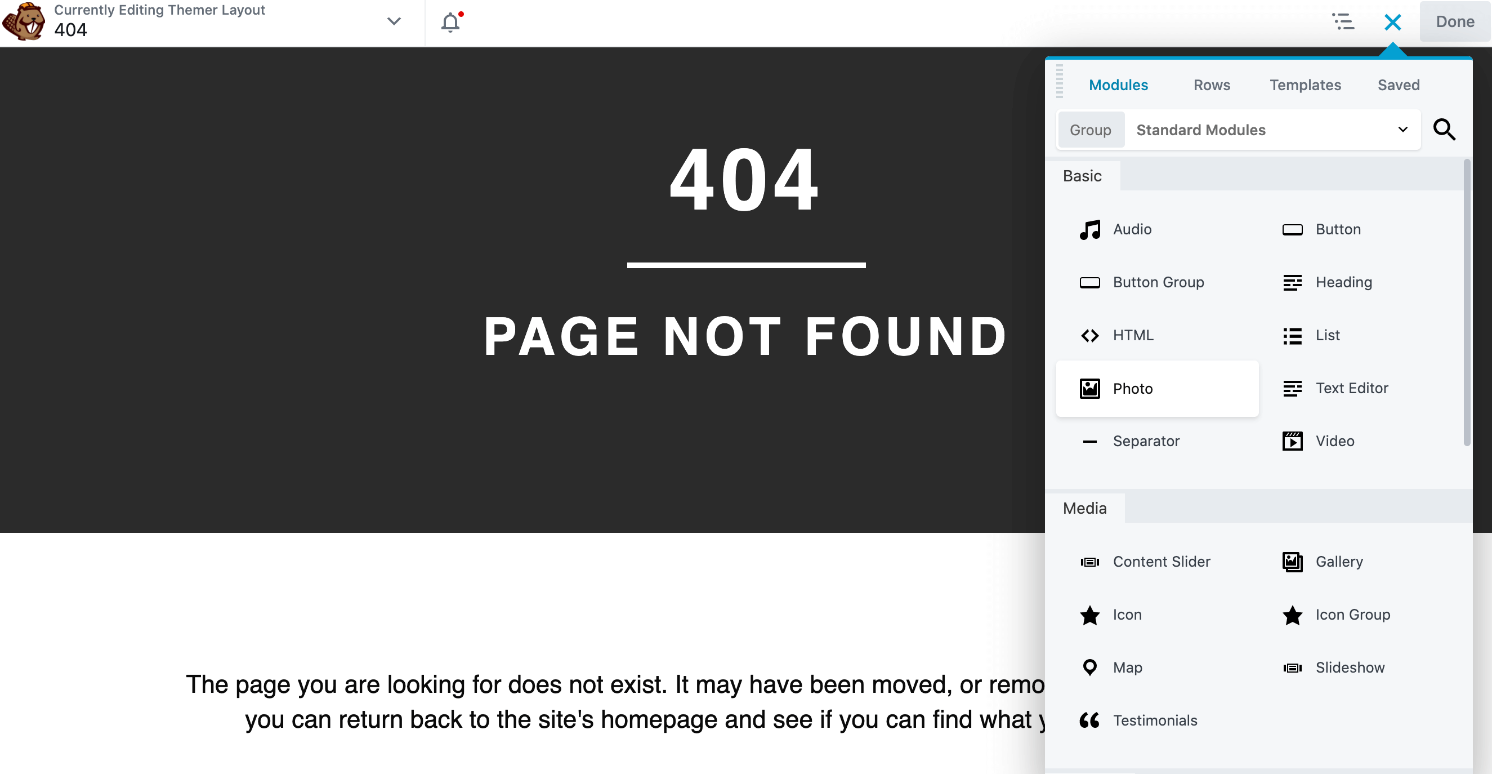The height and width of the screenshot is (774, 1492).
Task: Close the content panel with X
Action: click(1392, 22)
